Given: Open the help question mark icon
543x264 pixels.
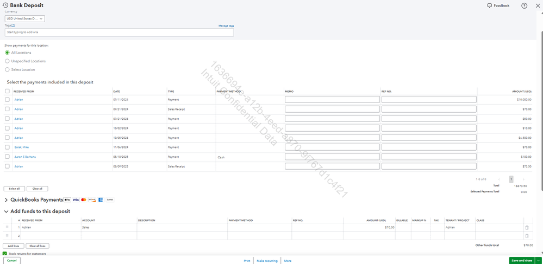Looking at the screenshot, I should [524, 5].
